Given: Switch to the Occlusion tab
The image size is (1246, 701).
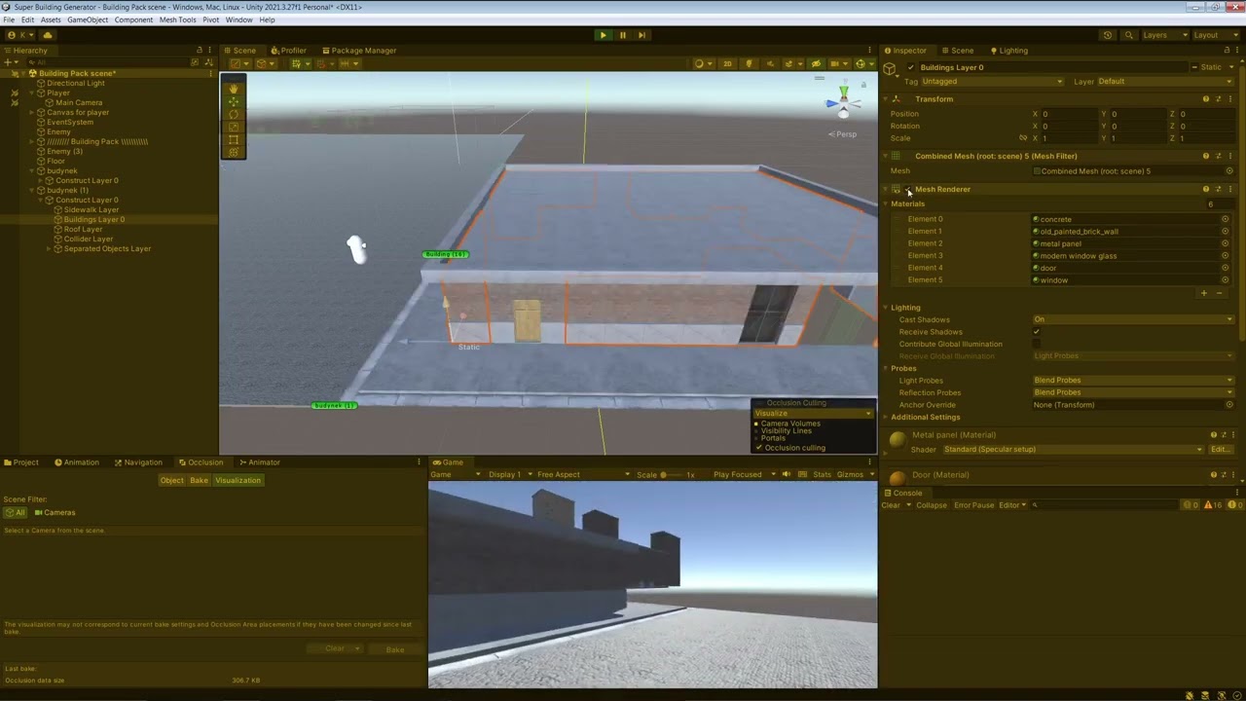Looking at the screenshot, I should (205, 461).
